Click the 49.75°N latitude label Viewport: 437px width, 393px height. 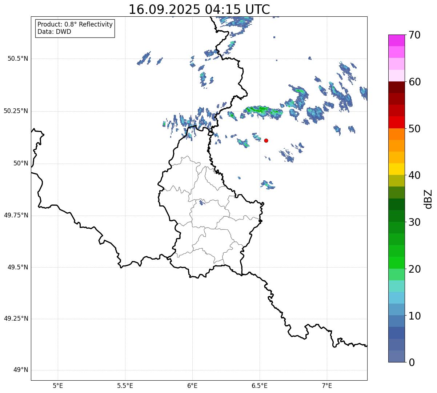click(16, 215)
